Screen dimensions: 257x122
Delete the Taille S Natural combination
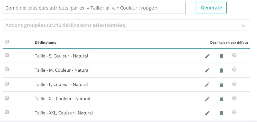coord(221,56)
